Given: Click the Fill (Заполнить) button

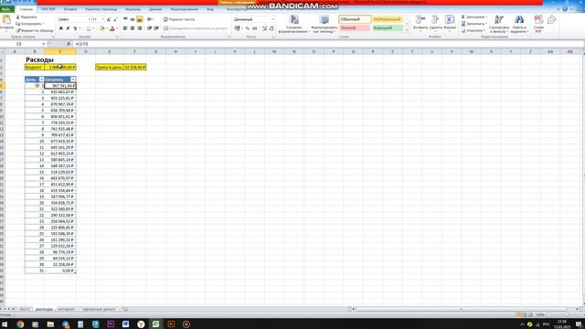Looking at the screenshot, I should click(473, 24).
